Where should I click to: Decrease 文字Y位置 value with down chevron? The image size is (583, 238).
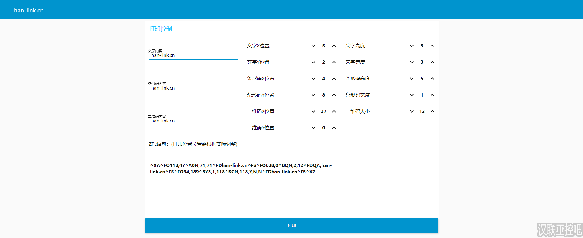313,62
